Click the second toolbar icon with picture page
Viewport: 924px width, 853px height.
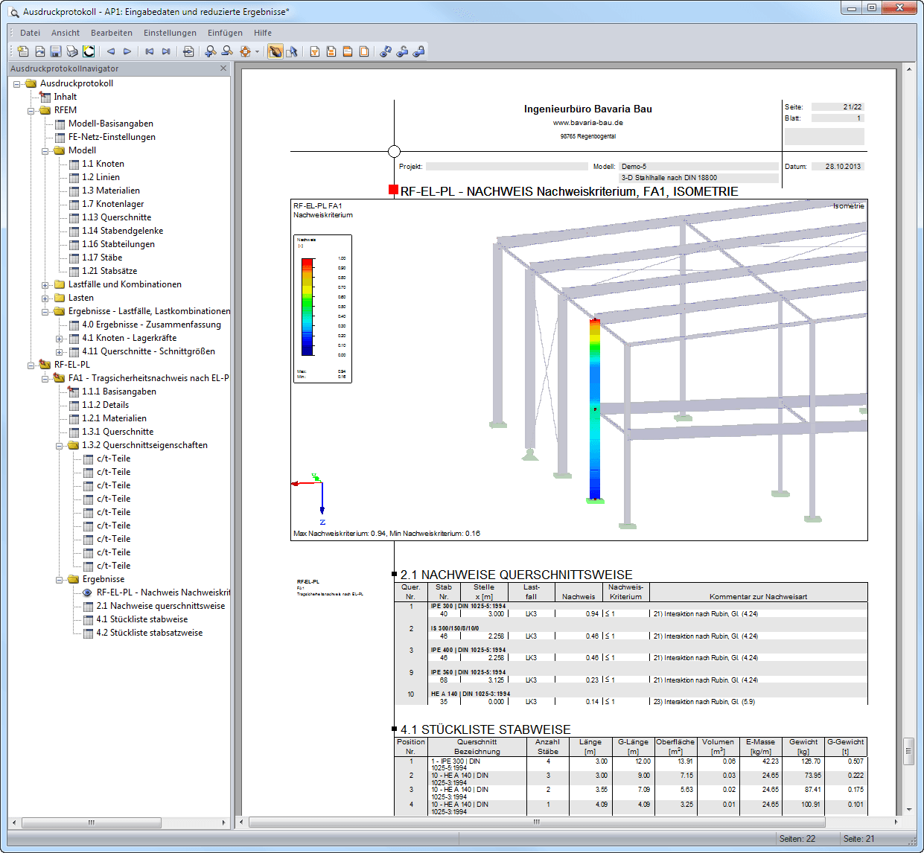[x=39, y=51]
